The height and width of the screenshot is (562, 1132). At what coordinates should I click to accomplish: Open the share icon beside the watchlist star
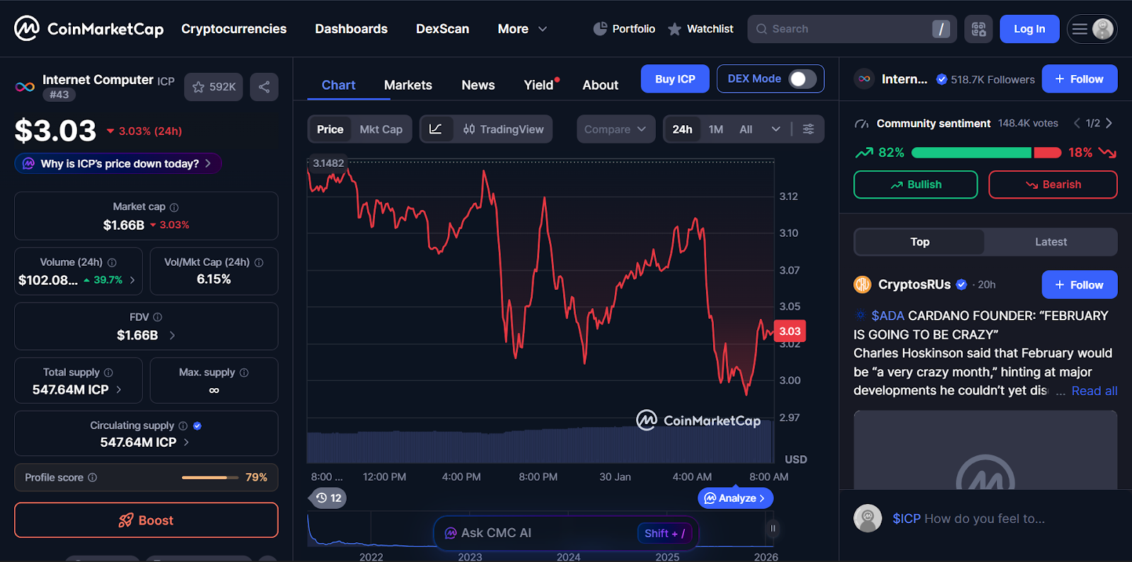point(264,86)
